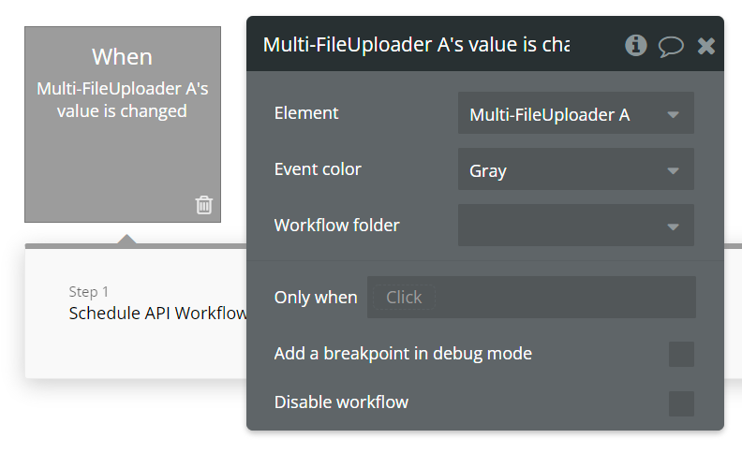Click the Only when condition field
742x453 pixels.
pyautogui.click(x=530, y=297)
